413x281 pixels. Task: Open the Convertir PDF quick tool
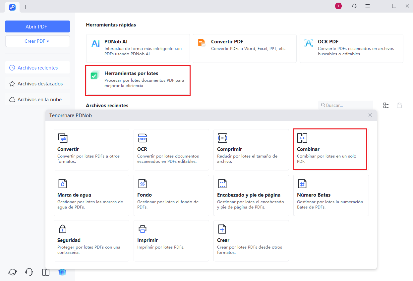tap(245, 48)
